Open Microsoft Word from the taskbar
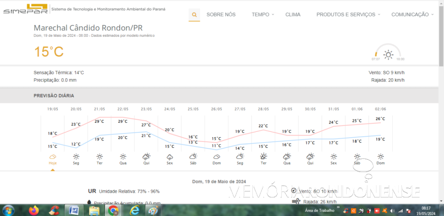 pos(74,210)
